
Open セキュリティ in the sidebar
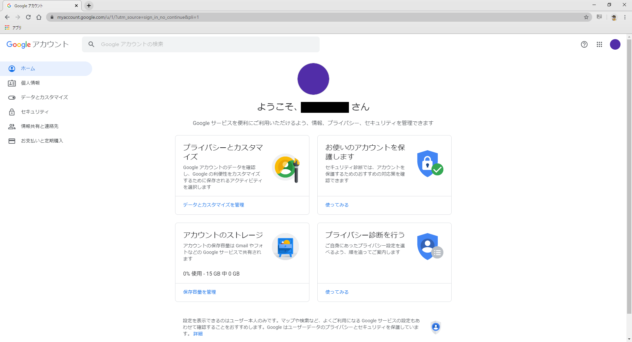46,112
